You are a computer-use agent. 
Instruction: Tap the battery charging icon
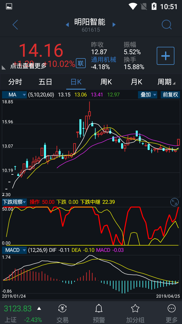(x=154, y=6)
